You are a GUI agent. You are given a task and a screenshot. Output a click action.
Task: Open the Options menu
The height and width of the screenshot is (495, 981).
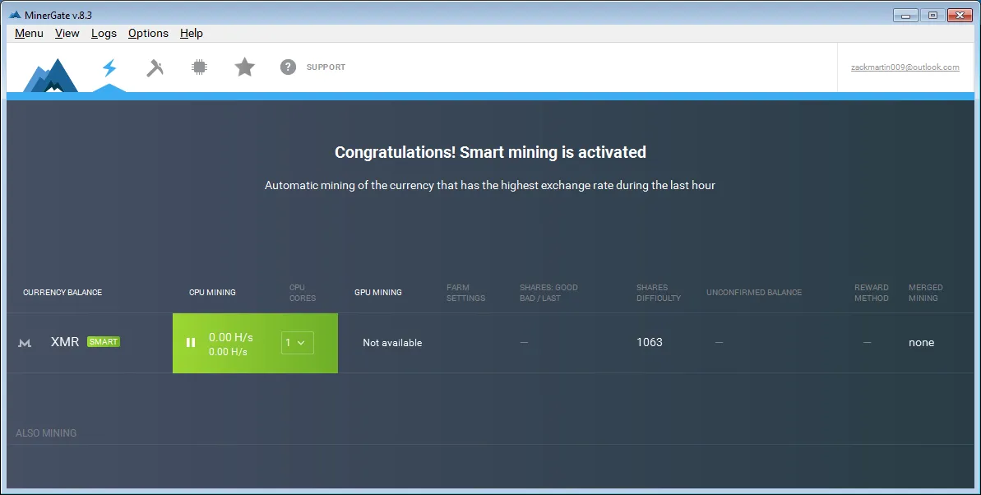pyautogui.click(x=148, y=33)
